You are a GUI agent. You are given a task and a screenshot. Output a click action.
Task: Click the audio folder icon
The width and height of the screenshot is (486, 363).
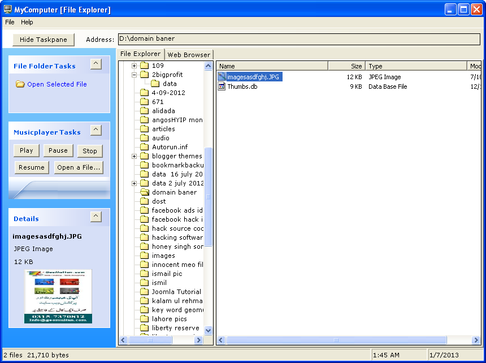click(x=144, y=137)
